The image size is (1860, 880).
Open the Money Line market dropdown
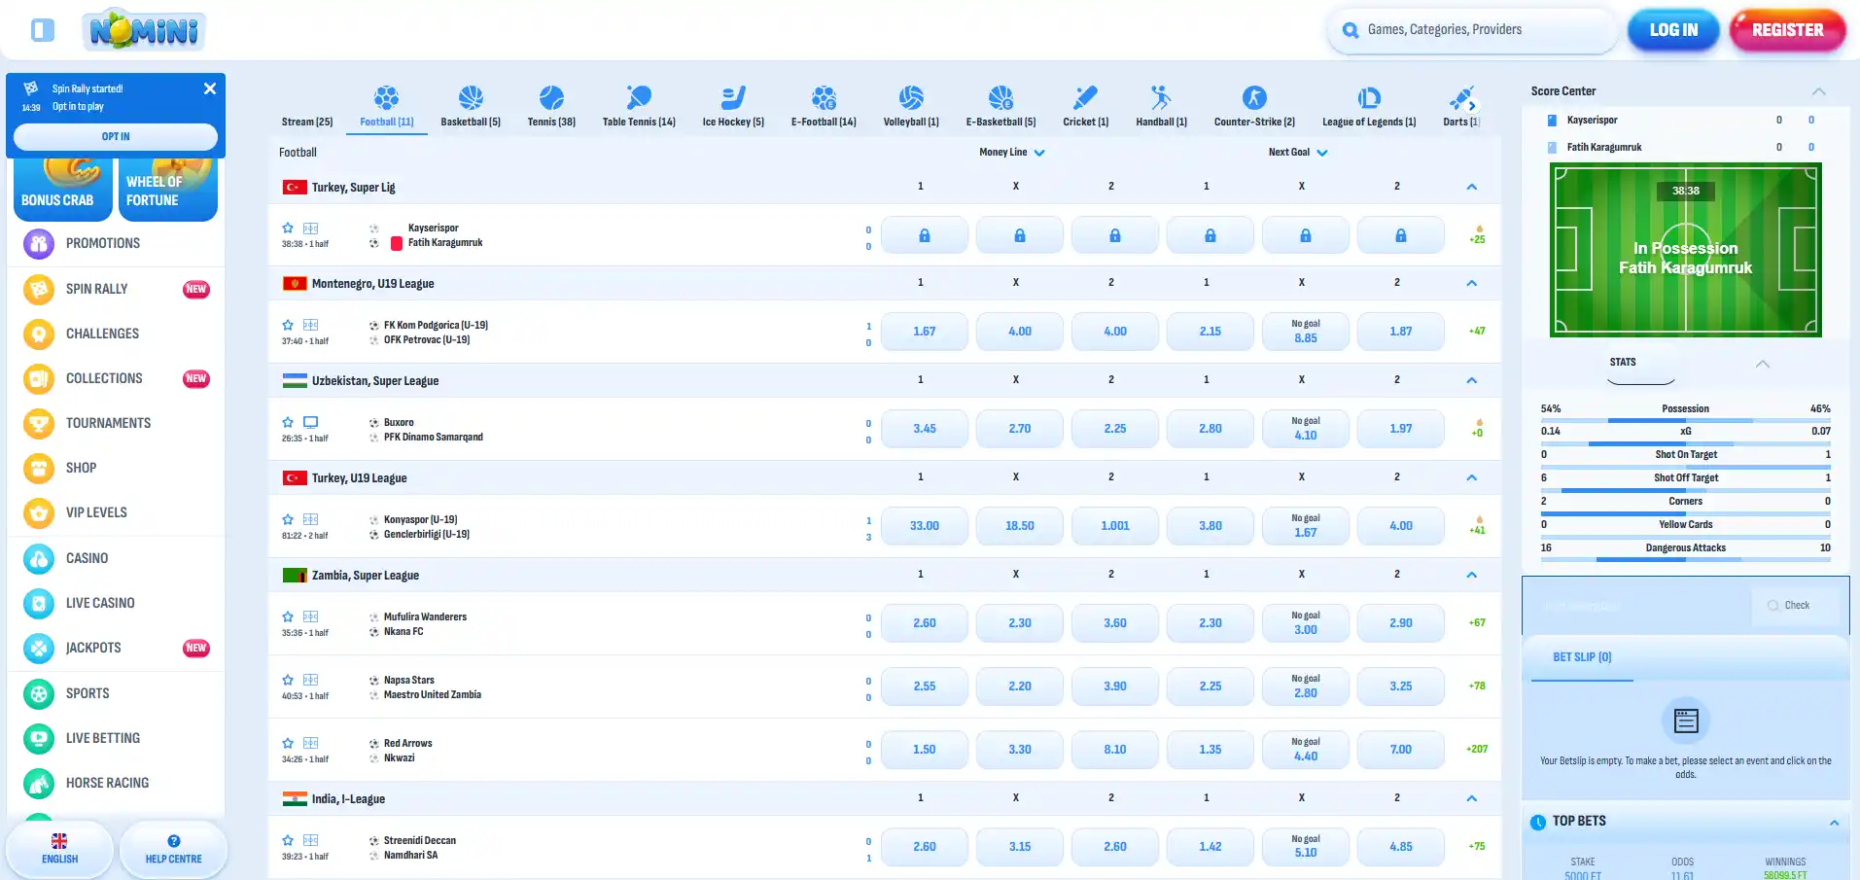pos(1012,153)
